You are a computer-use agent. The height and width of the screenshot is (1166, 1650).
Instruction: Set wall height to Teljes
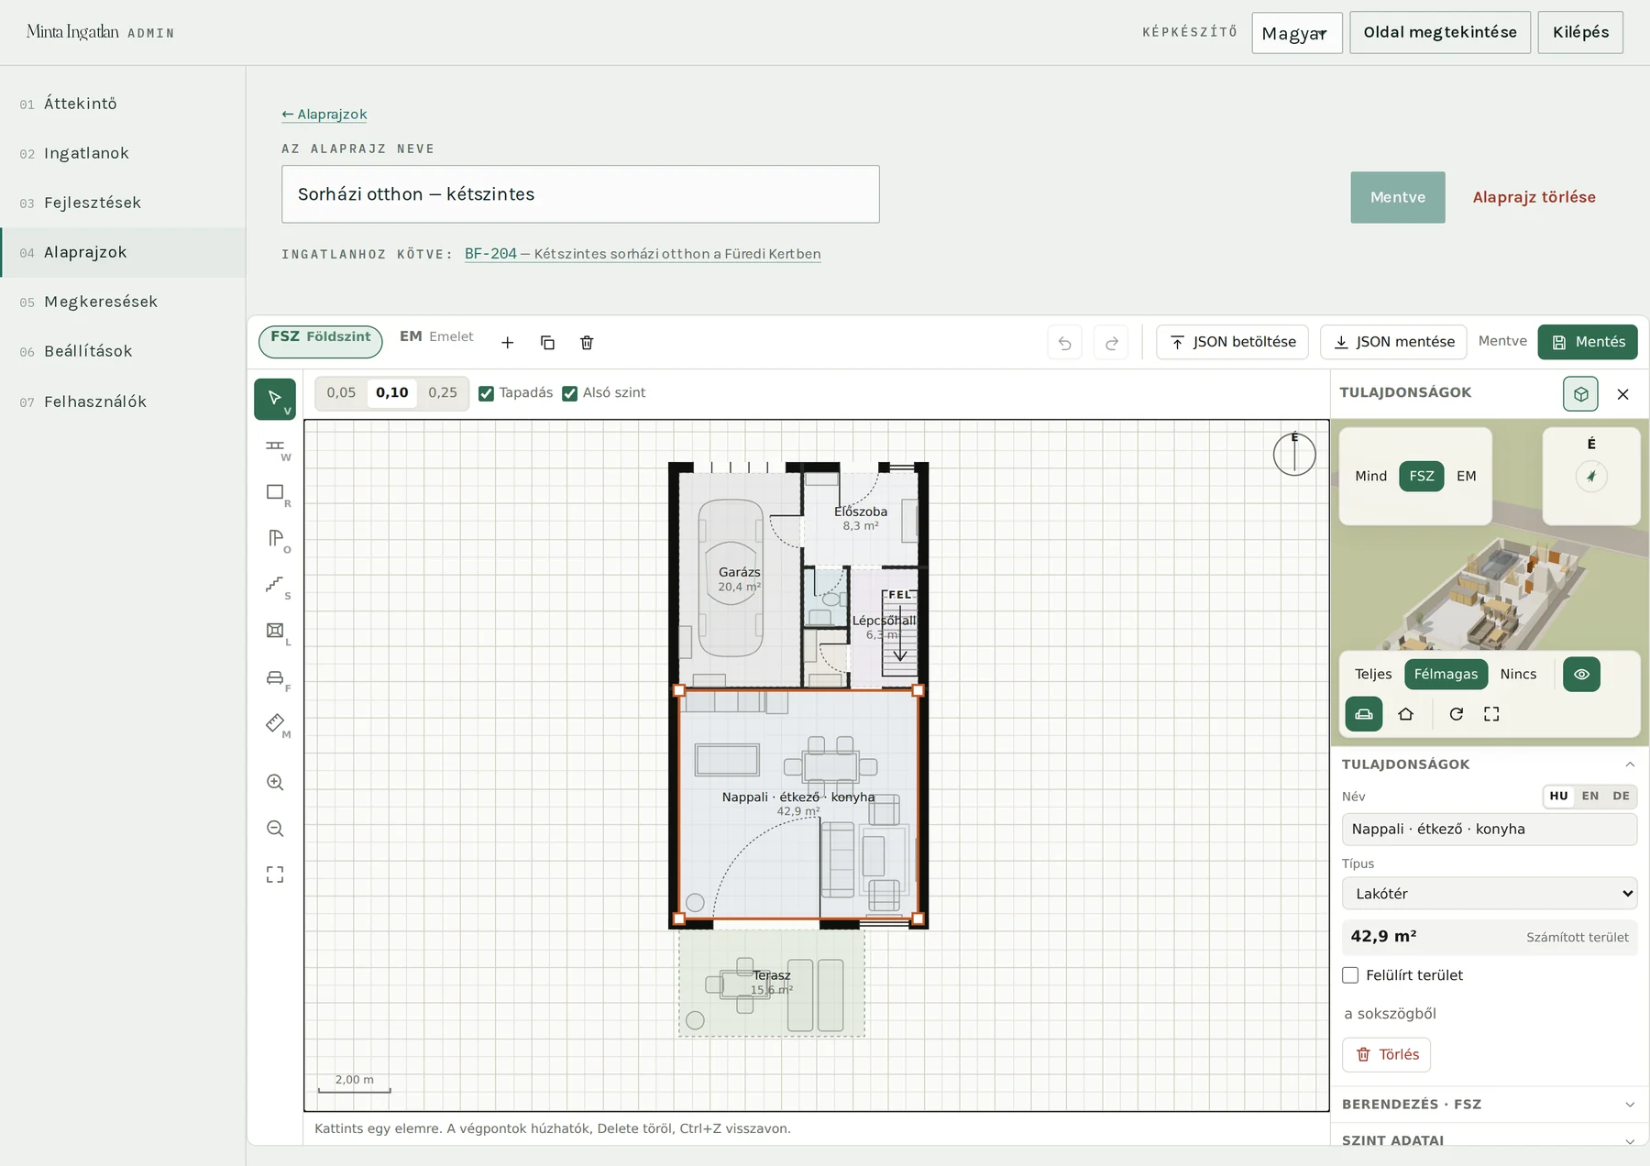point(1373,675)
